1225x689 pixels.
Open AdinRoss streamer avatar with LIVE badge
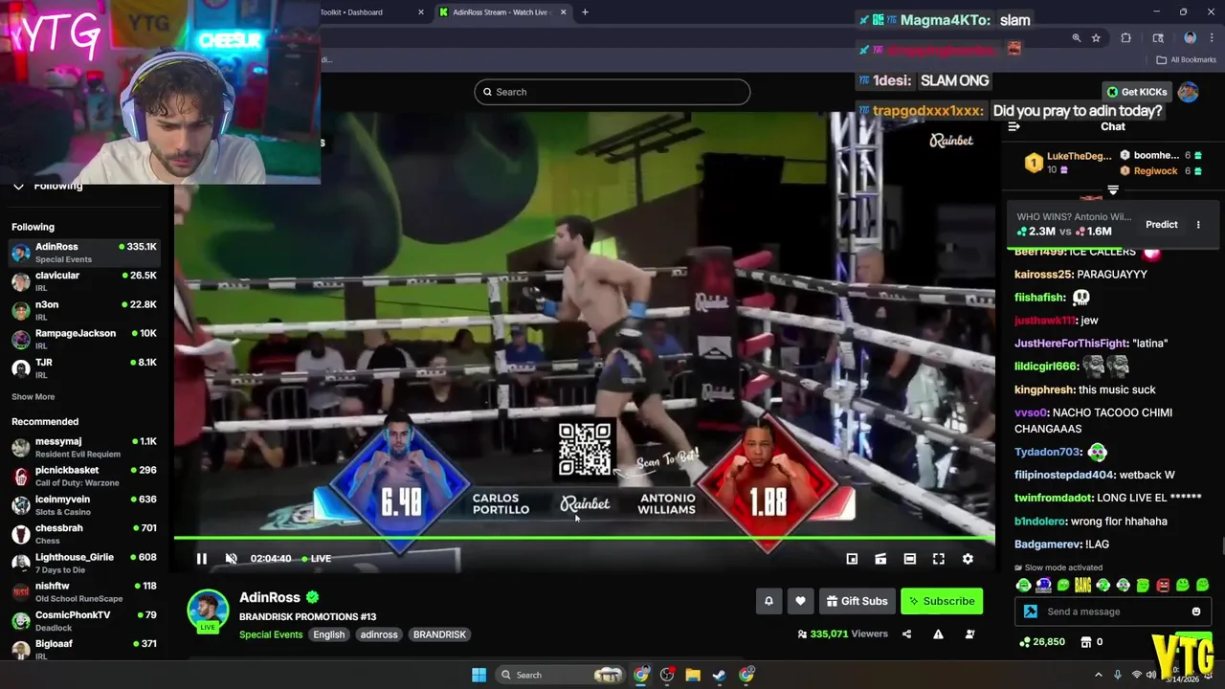coord(208,611)
